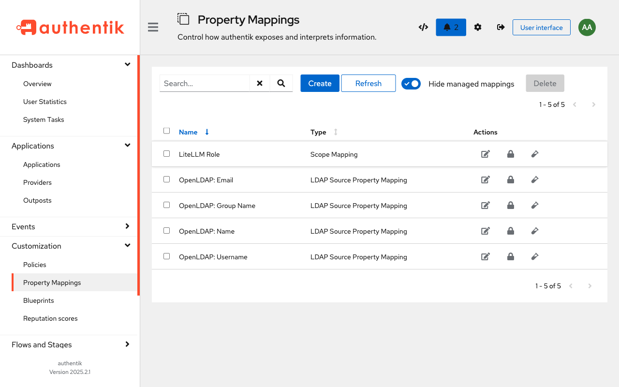
Task: Open the API drawer code icon
Action: coord(423,27)
